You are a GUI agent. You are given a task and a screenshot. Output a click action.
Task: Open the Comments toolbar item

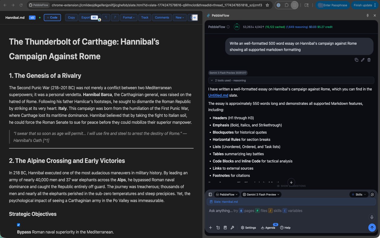pos(162,18)
